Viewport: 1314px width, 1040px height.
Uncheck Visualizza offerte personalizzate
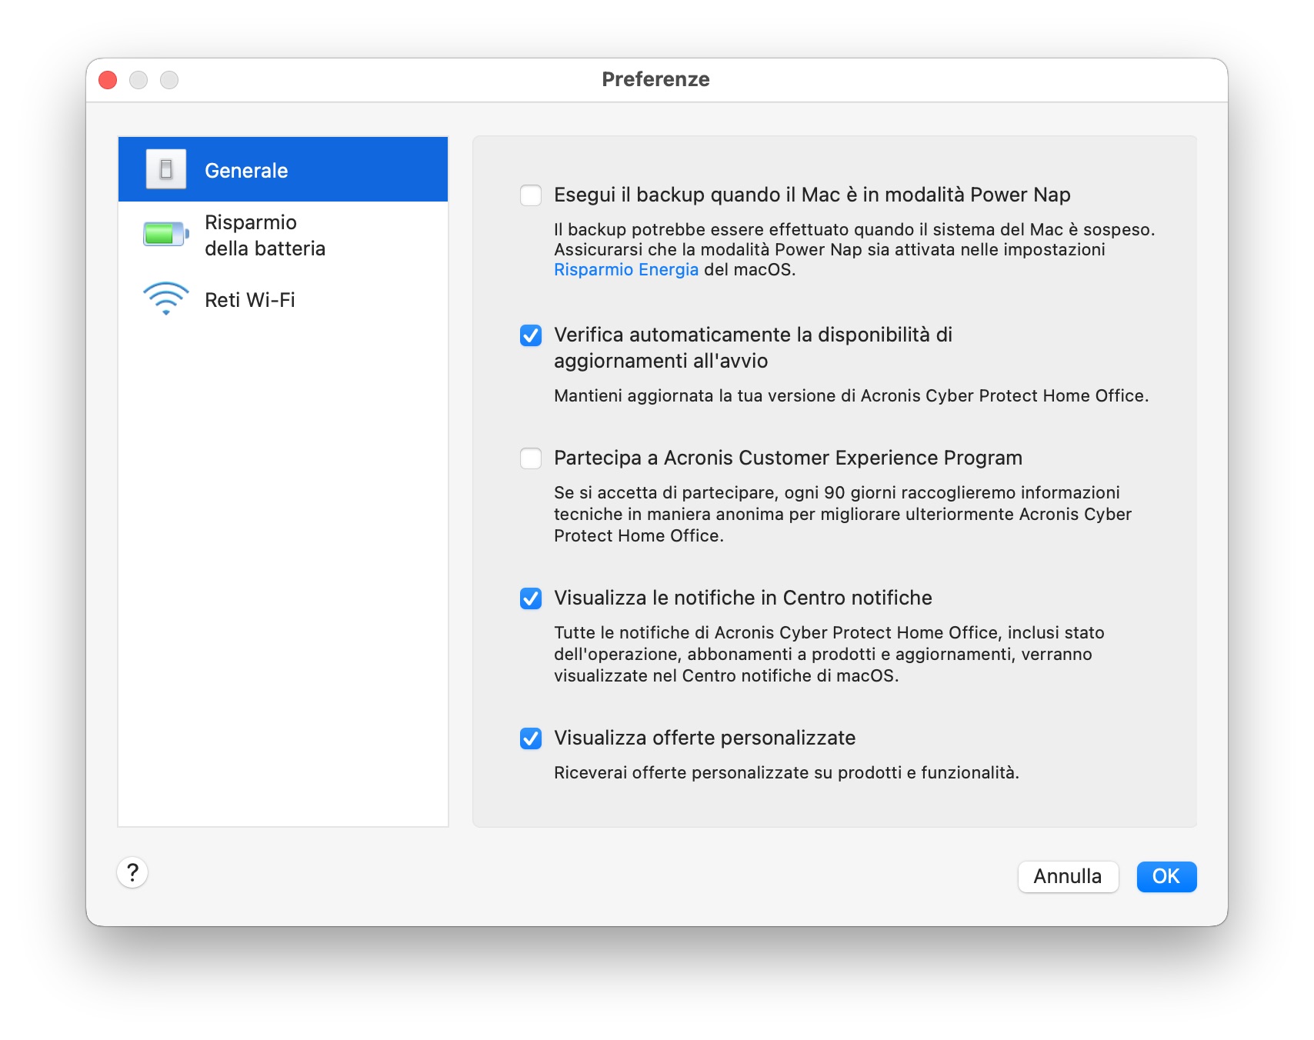(531, 738)
